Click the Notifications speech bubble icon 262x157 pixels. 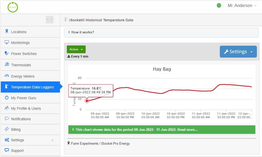[7, 118]
